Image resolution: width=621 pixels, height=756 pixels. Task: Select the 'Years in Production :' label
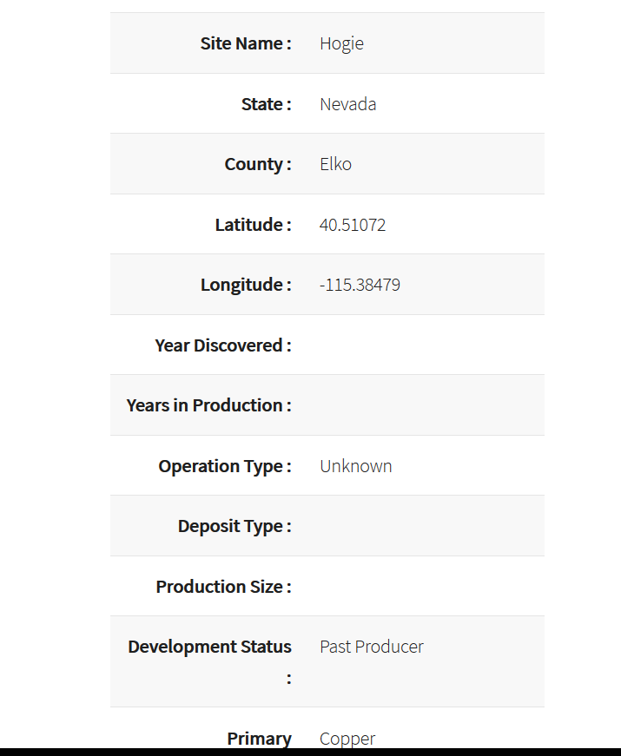click(209, 405)
